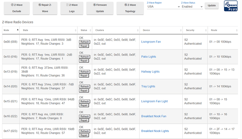Viewport: 242px width, 139px height.
Task: Start Repair Z-Wave
Action: tap(45, 8)
